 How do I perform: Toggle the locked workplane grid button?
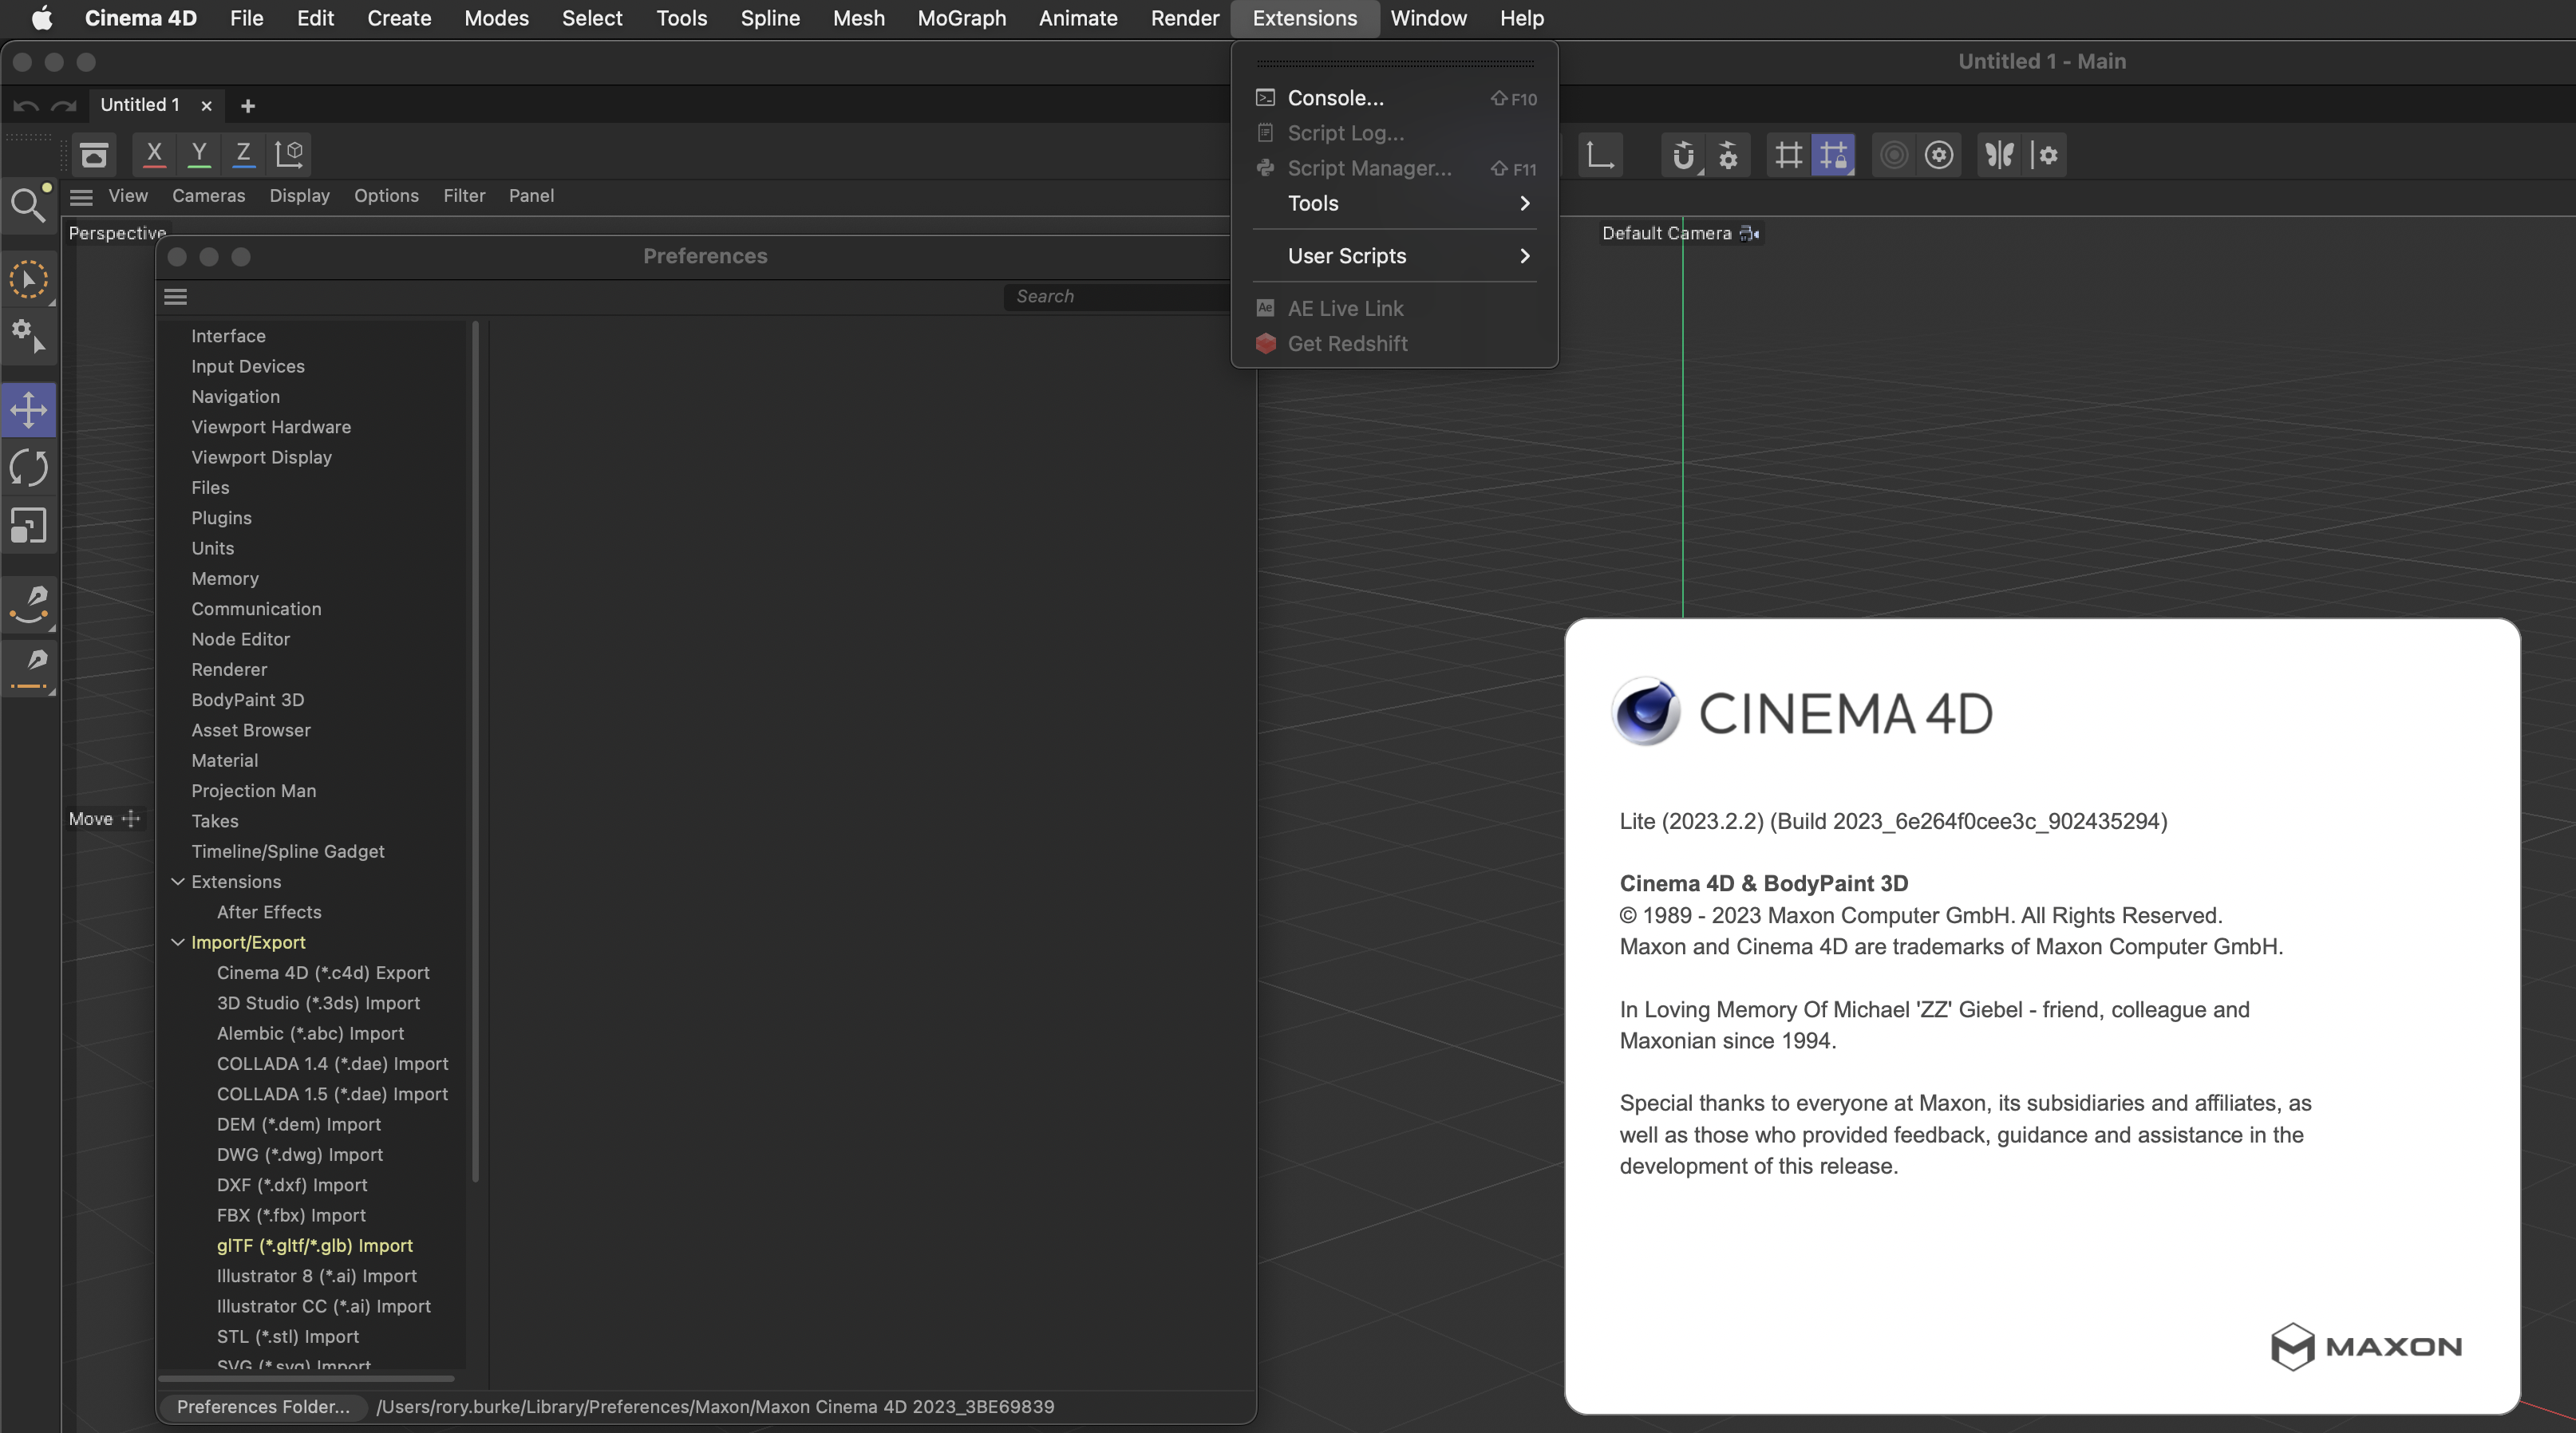tap(1833, 155)
